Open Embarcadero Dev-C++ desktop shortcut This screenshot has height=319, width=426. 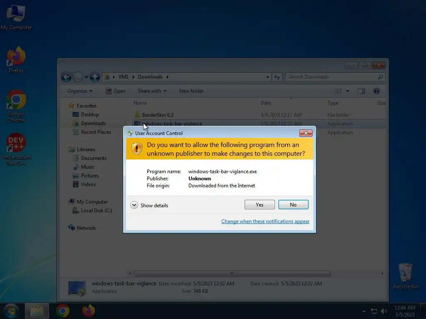(16, 150)
